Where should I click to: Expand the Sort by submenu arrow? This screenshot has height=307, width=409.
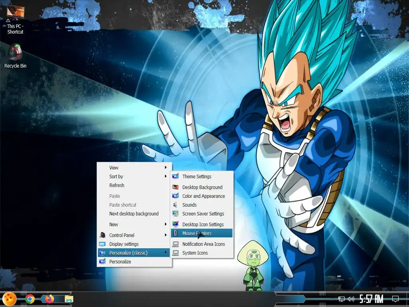(166, 176)
